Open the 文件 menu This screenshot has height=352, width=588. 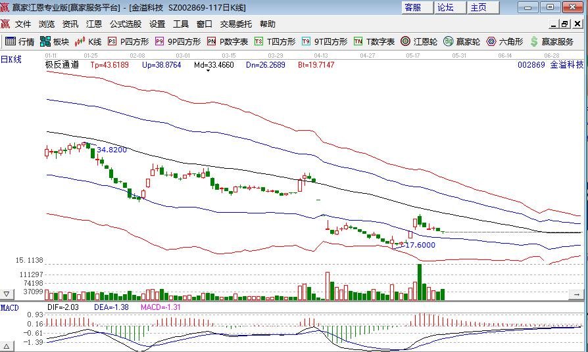23,24
